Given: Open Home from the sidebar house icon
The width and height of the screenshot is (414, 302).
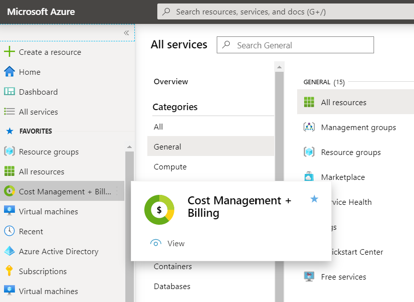Looking at the screenshot, I should pyautogui.click(x=9, y=72).
